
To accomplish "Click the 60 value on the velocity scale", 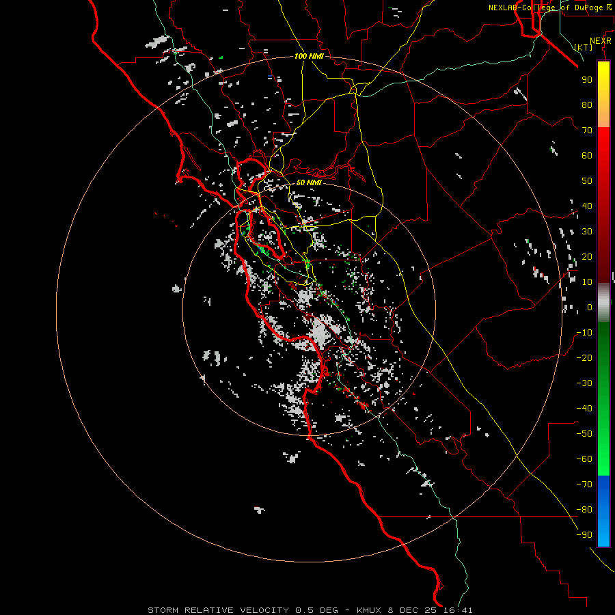I will (x=587, y=155).
